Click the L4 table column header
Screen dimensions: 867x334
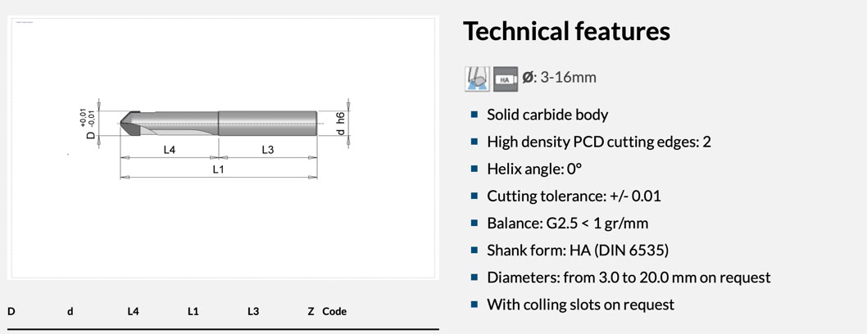(133, 312)
